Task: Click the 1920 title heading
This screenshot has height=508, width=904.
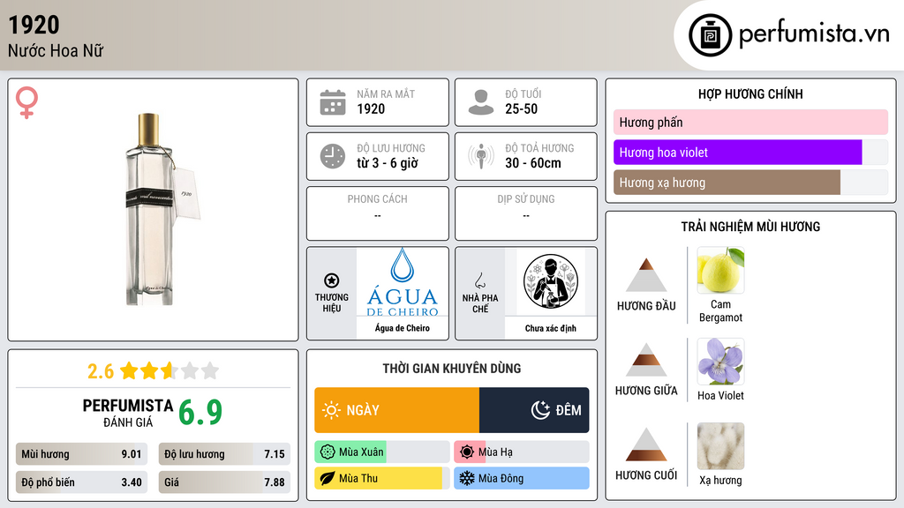Action: point(34,25)
